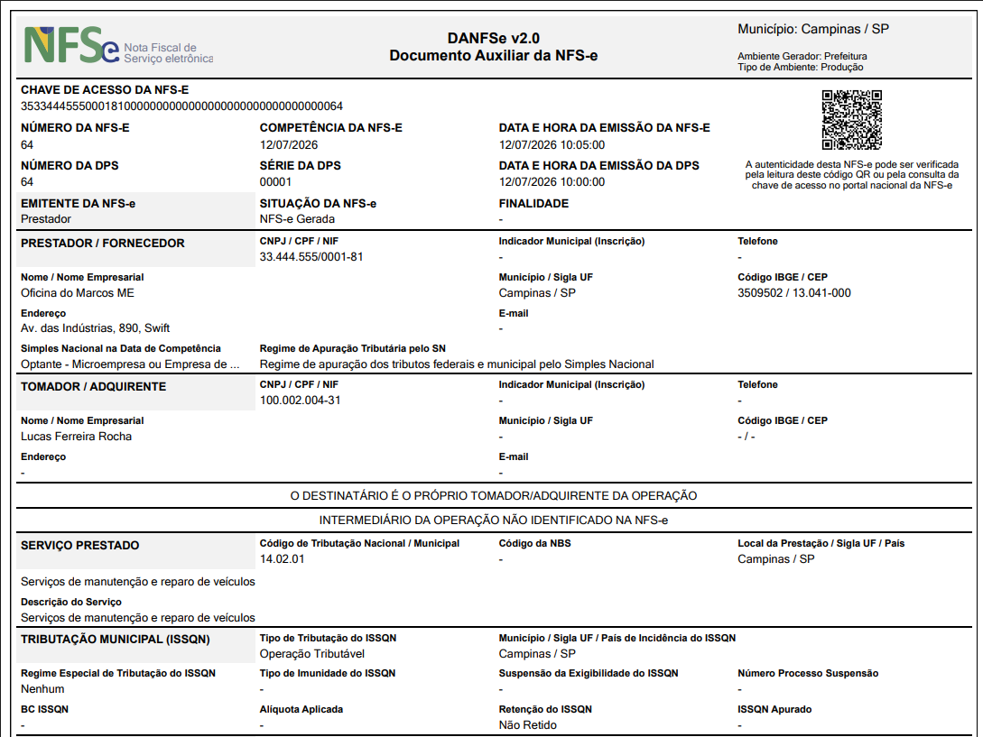Select the access key number string
This screenshot has height=737, width=983.
pos(181,106)
